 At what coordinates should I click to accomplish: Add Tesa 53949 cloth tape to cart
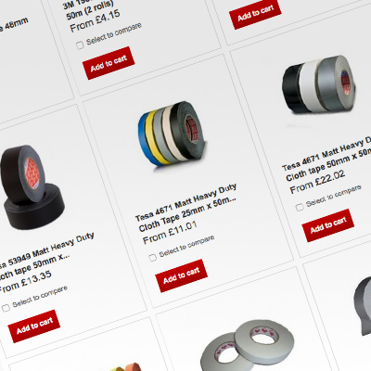click(x=34, y=326)
